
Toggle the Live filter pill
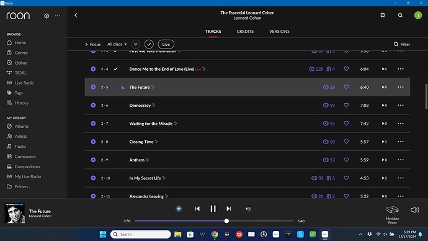tap(166, 44)
